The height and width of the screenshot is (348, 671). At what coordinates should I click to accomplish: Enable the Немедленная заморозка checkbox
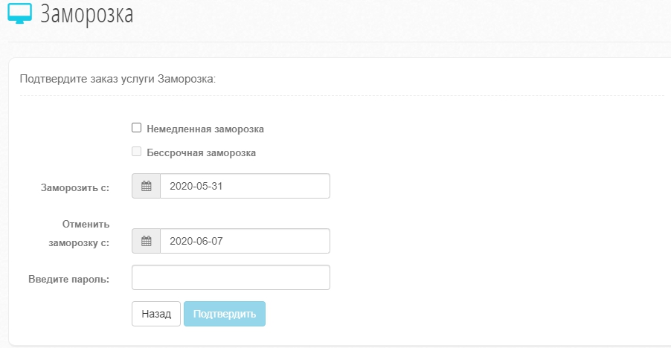coord(137,128)
